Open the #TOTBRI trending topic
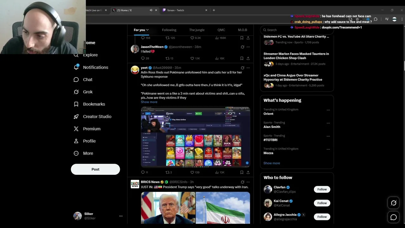 point(271,140)
